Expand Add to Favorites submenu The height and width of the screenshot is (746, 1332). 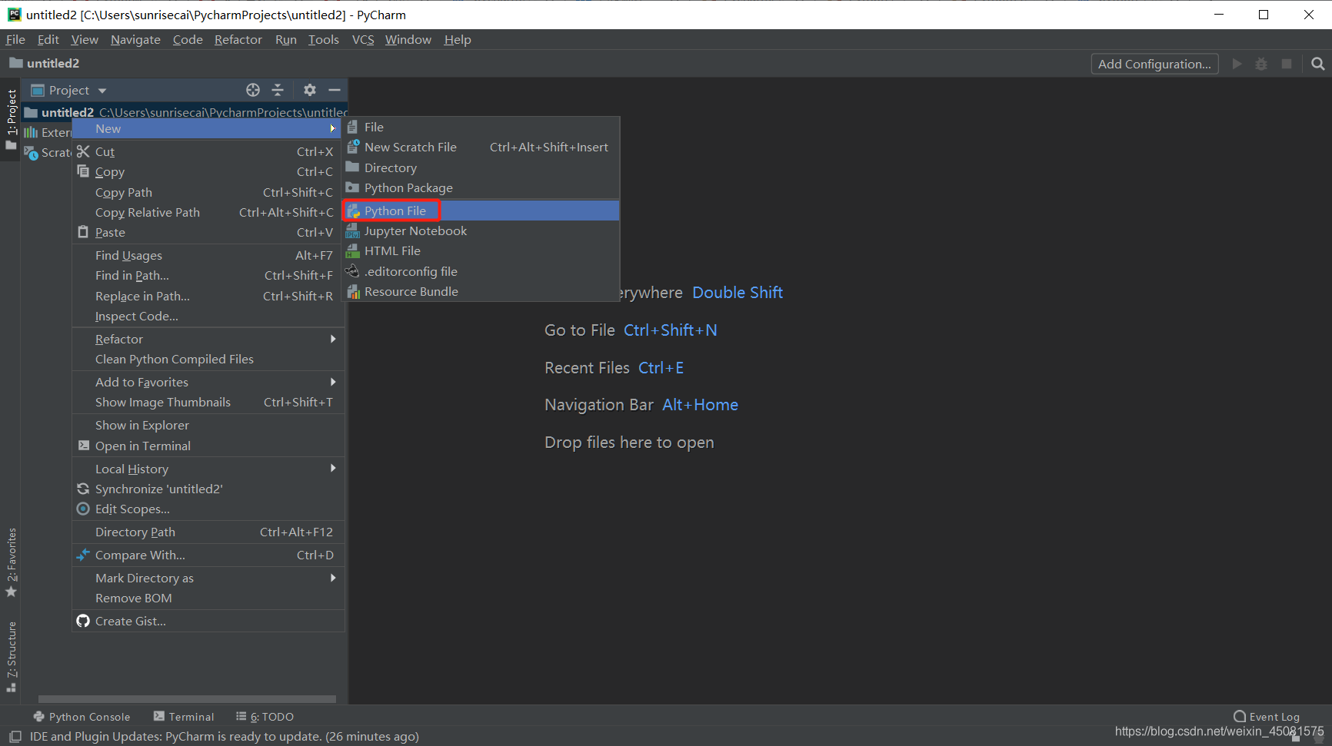[x=332, y=382]
